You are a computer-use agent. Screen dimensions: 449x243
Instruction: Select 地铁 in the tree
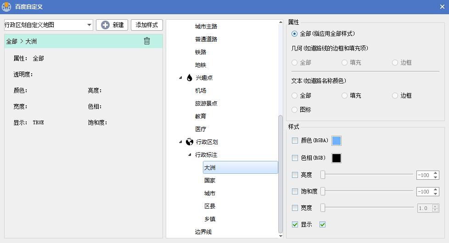click(201, 65)
